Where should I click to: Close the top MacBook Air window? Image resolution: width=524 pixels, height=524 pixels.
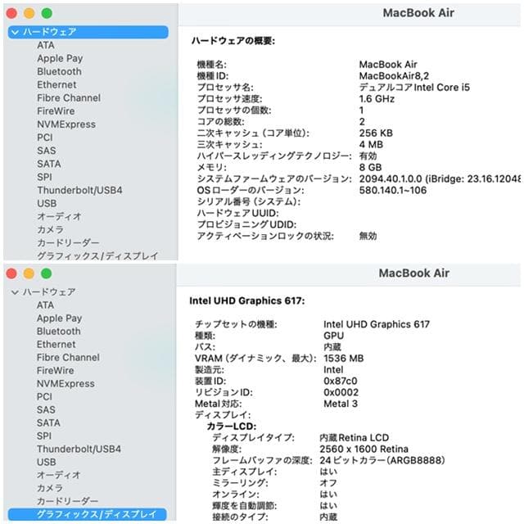tap(11, 13)
